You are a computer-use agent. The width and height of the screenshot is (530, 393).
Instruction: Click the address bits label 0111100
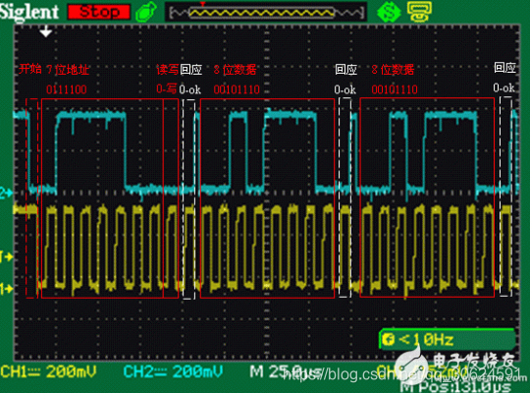[67, 89]
